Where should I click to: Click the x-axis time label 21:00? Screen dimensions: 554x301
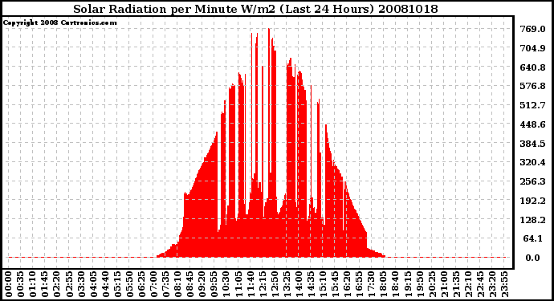(444, 284)
